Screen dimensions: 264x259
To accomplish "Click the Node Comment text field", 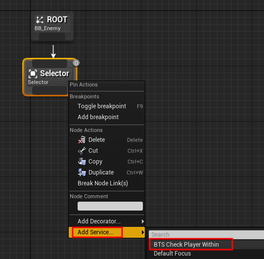I will 110,206.
